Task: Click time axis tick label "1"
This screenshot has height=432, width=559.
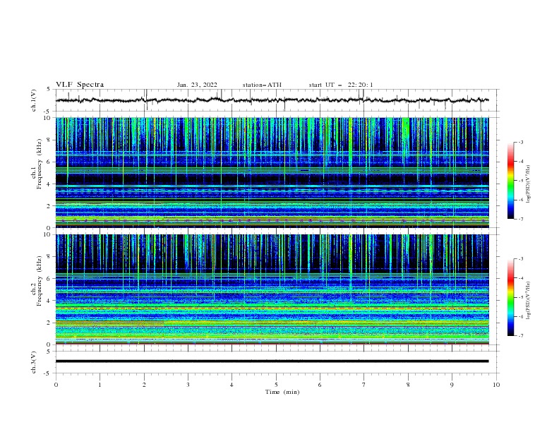Action: point(100,385)
